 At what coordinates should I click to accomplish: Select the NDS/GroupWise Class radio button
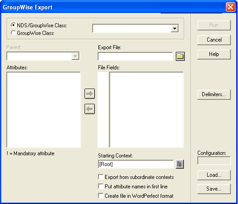13,25
